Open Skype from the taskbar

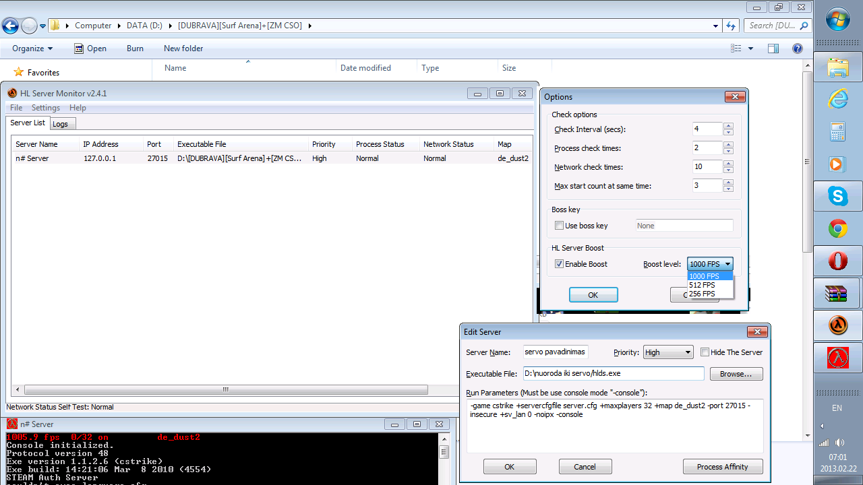click(838, 197)
